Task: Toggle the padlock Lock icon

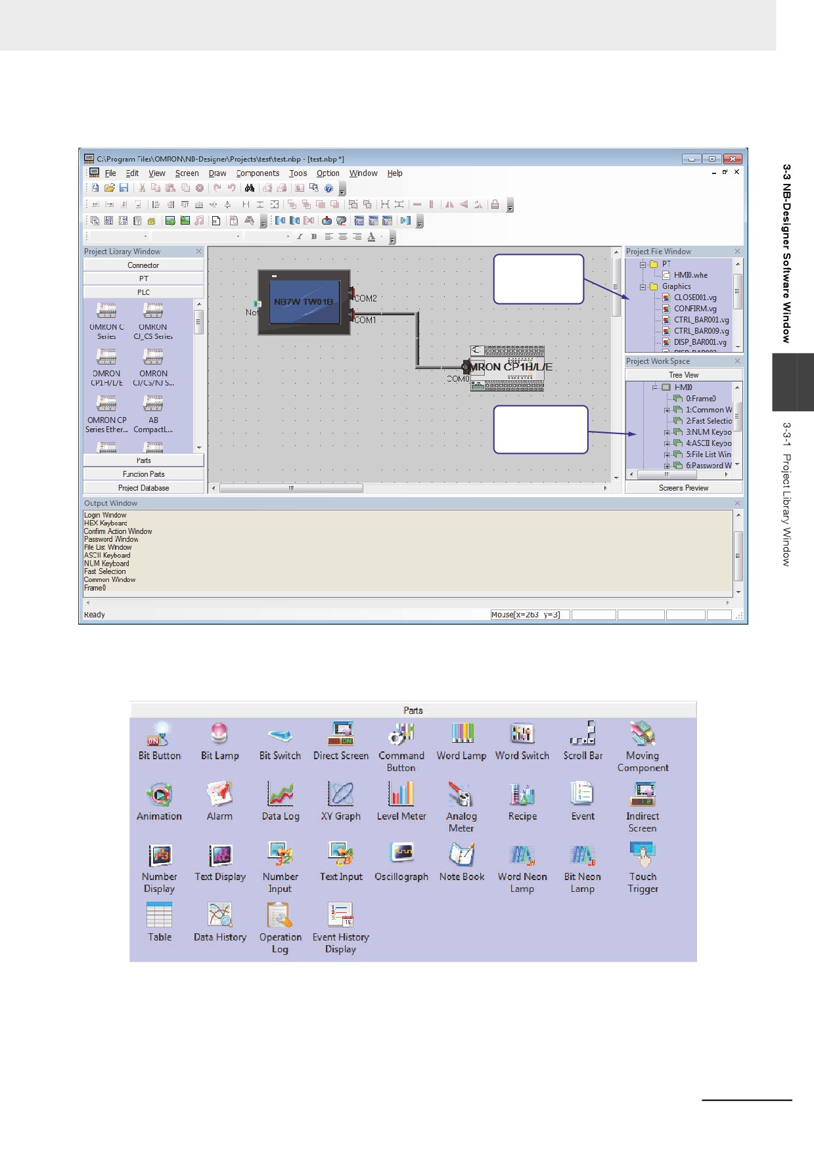Action: [x=495, y=204]
